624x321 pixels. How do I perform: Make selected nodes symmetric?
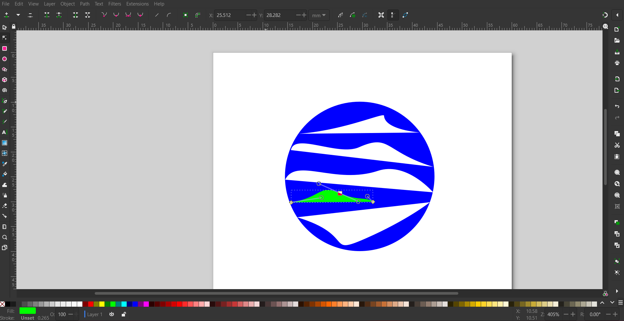[x=128, y=15]
